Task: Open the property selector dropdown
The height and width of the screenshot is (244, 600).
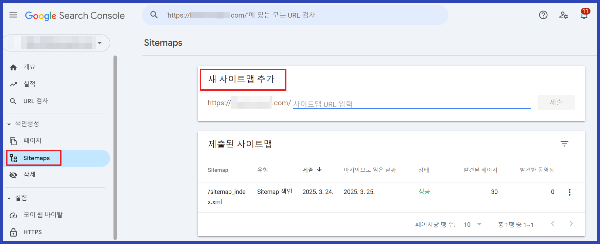Action: click(x=56, y=43)
